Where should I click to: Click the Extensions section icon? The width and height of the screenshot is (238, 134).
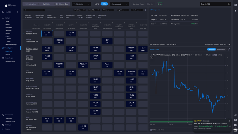[3, 115]
